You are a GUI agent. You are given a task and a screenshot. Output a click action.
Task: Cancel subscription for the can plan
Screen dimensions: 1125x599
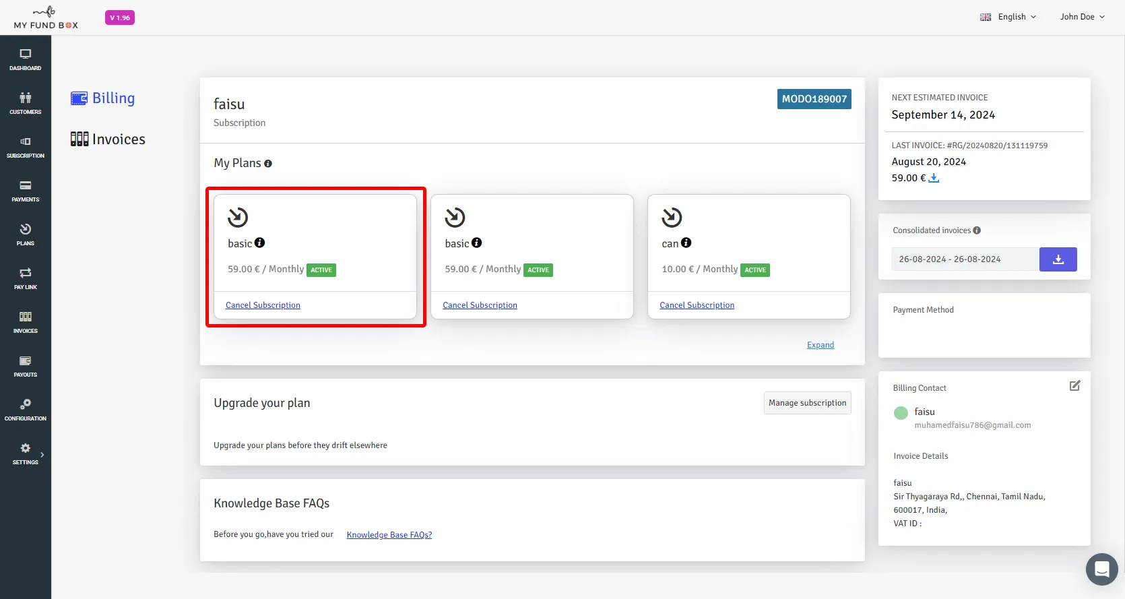[697, 305]
